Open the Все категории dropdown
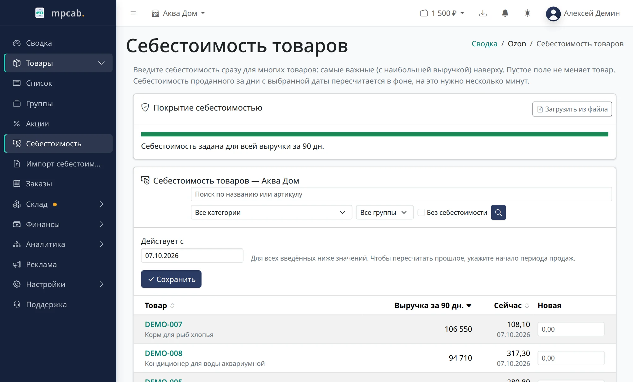Image resolution: width=633 pixels, height=382 pixels. click(x=271, y=212)
